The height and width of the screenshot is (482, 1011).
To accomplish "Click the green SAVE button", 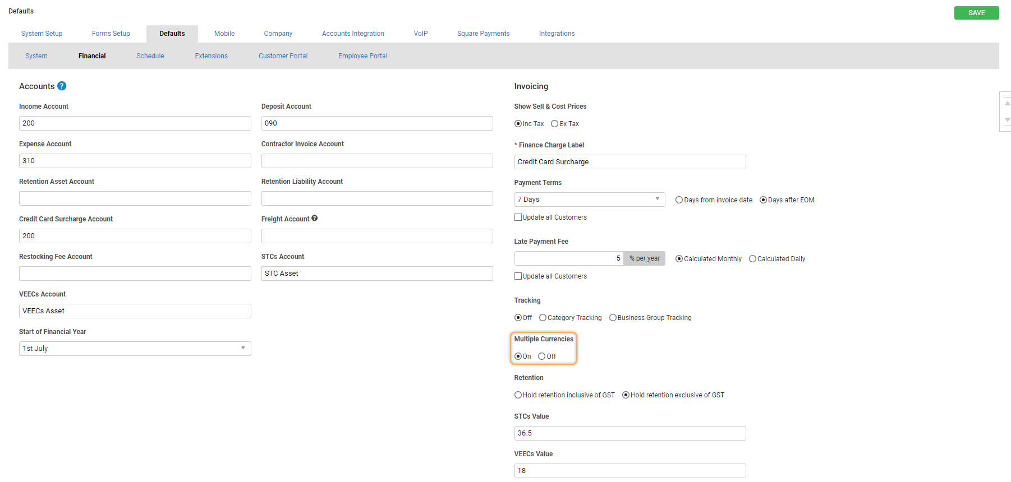I will [976, 13].
